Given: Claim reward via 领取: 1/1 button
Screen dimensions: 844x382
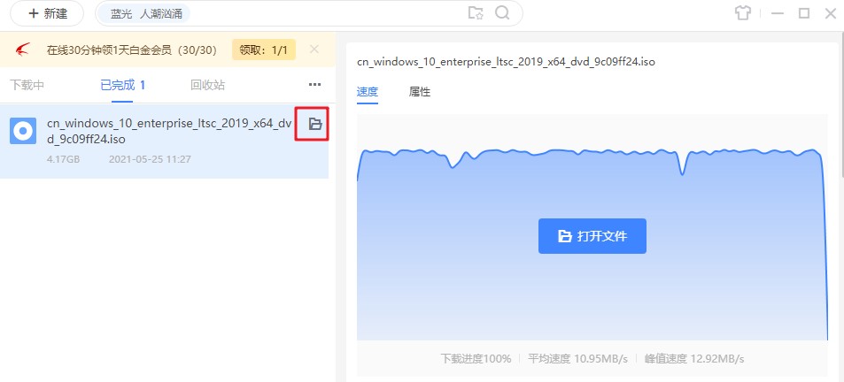Looking at the screenshot, I should [264, 50].
